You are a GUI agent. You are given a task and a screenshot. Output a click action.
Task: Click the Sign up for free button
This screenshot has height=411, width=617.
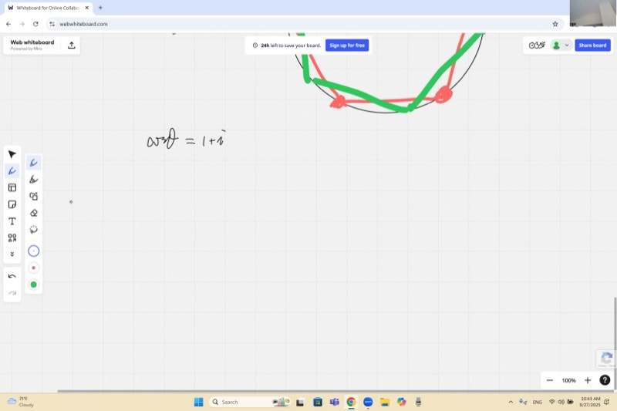(346, 45)
